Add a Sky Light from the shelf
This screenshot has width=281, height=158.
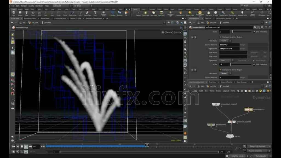pos(209,13)
